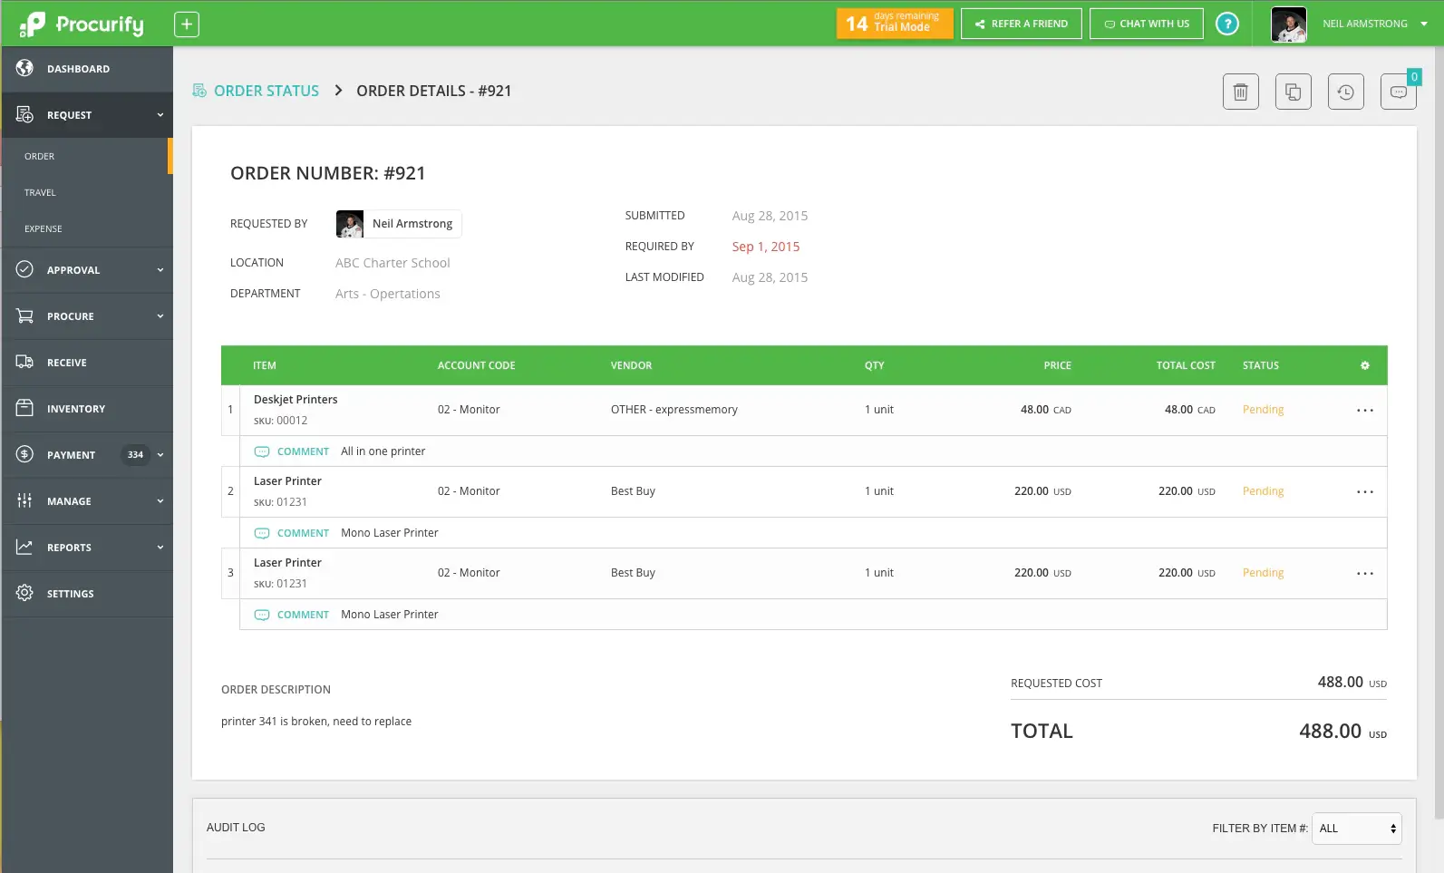
Task: Click the green plus quick-add icon
Action: click(186, 24)
